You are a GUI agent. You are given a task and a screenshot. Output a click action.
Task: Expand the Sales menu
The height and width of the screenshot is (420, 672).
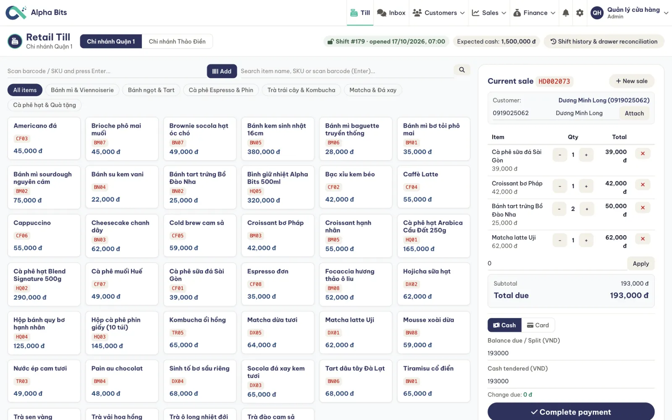pyautogui.click(x=489, y=13)
